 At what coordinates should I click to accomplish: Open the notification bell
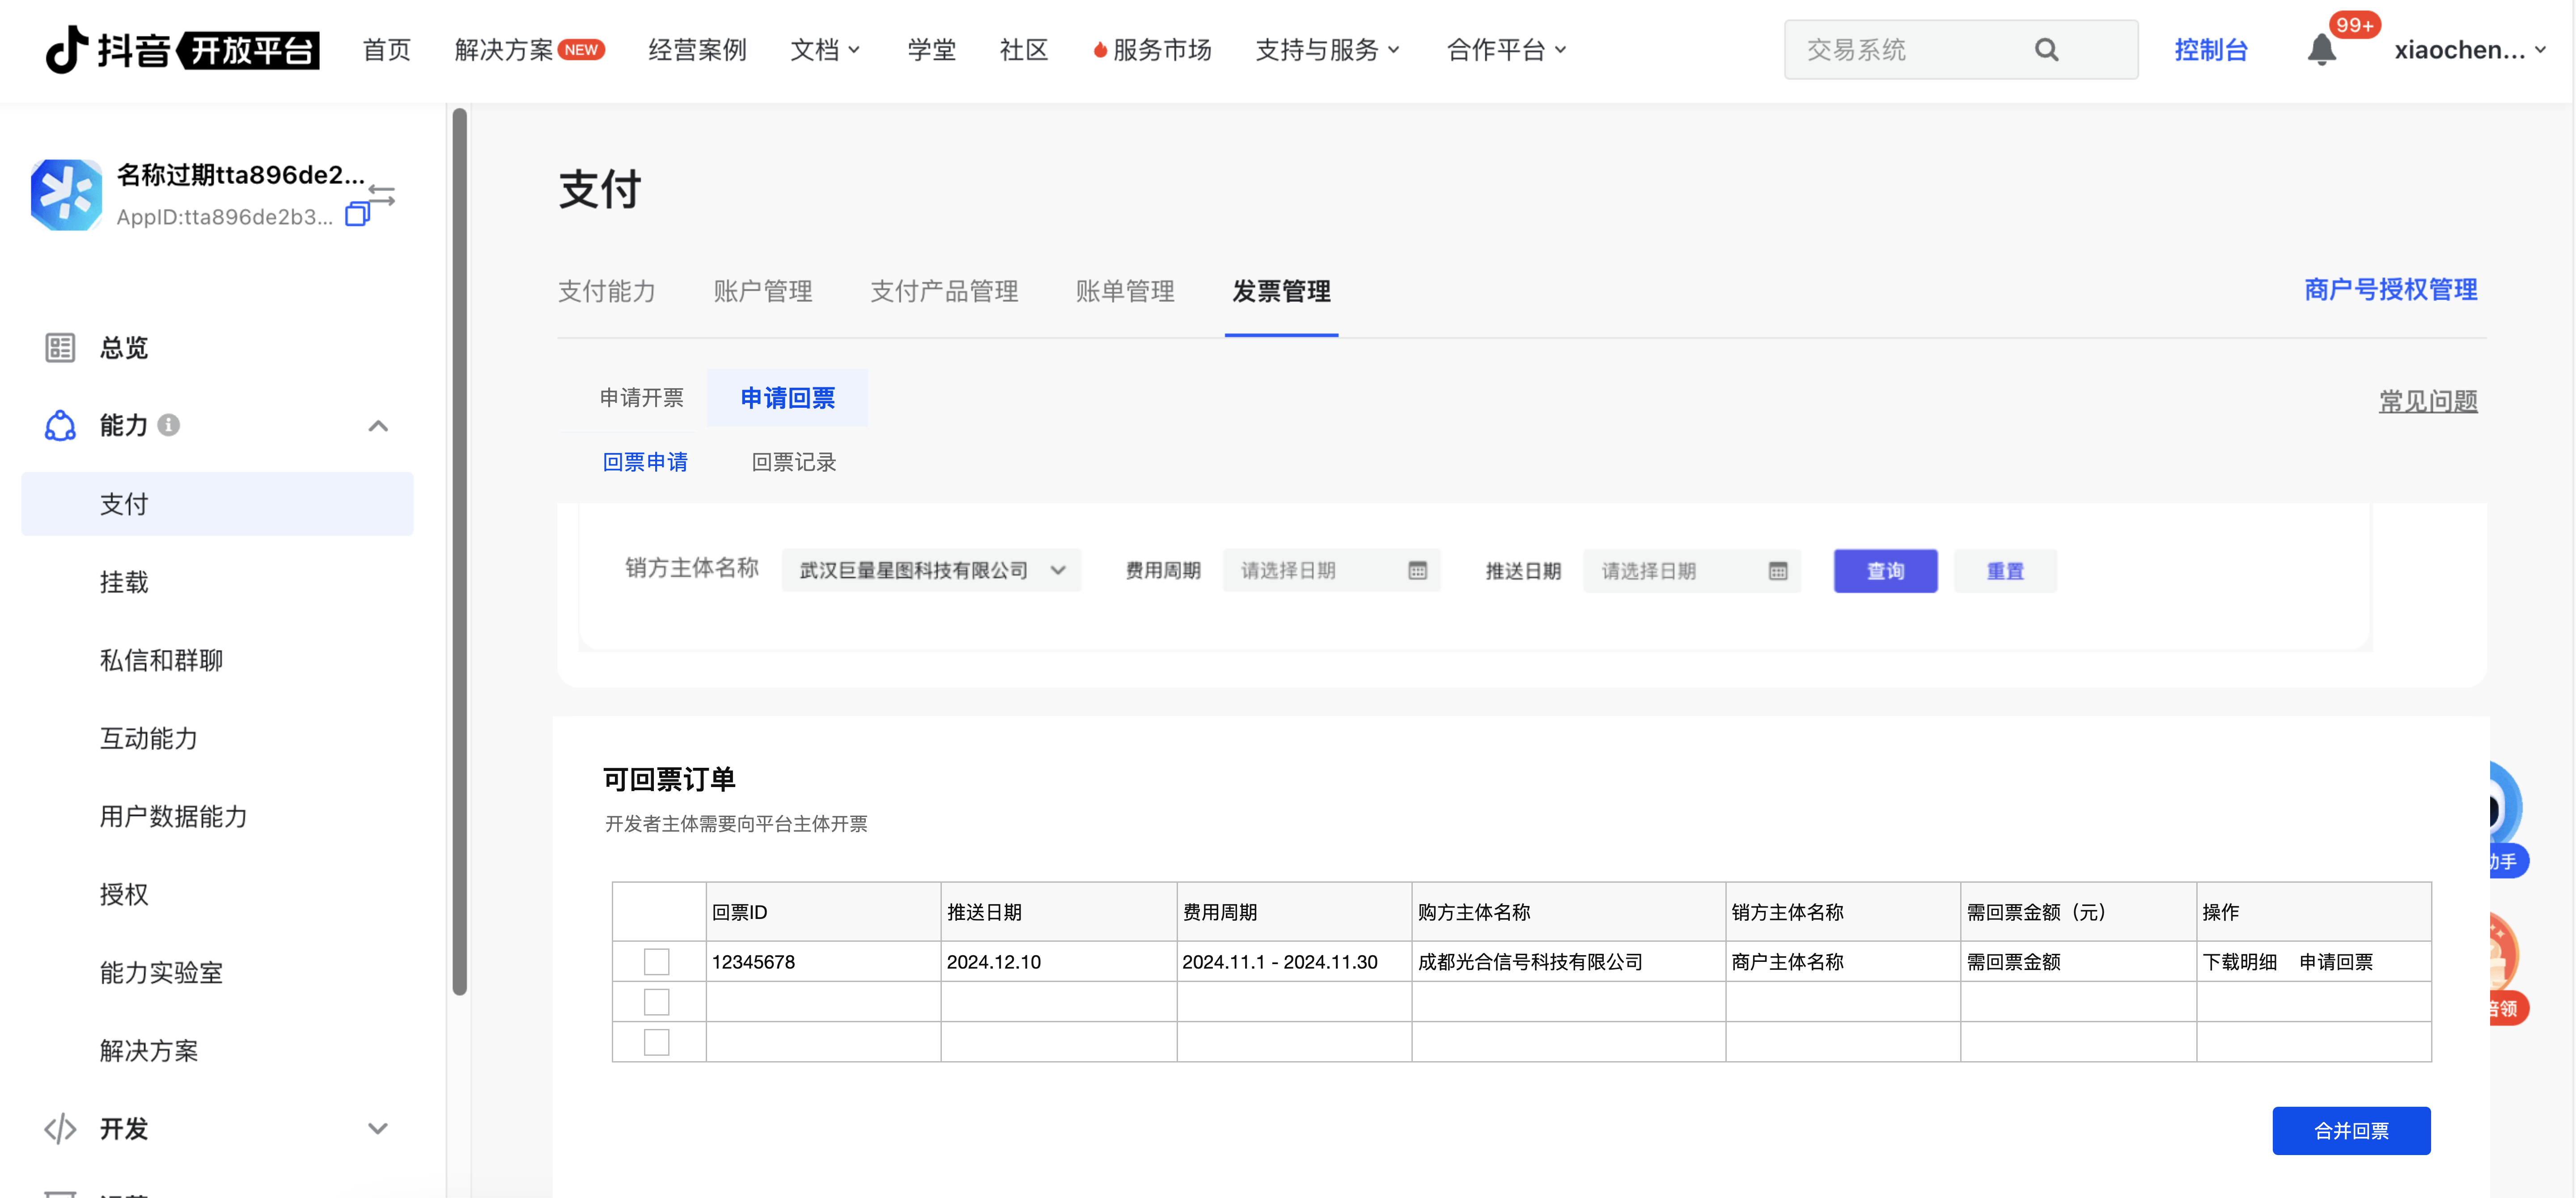pos(2321,49)
